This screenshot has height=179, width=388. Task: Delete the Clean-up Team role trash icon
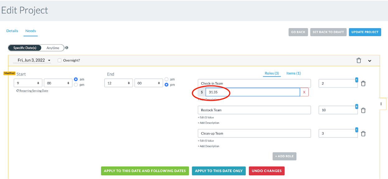[x=363, y=133]
